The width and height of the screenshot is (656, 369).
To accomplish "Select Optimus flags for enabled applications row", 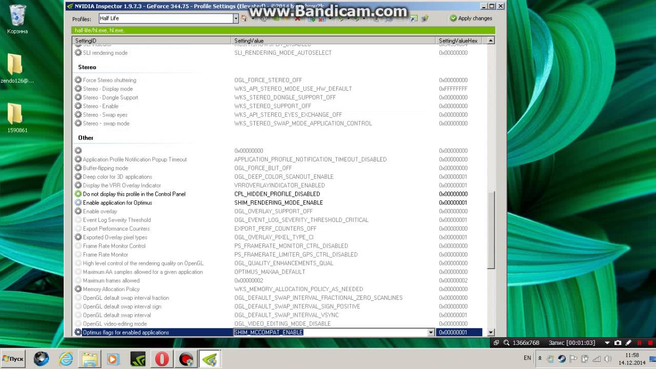I will [277, 333].
